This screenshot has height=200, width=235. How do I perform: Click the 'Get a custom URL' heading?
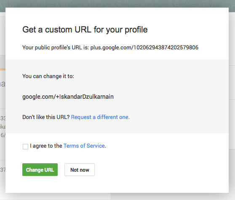coord(85,30)
